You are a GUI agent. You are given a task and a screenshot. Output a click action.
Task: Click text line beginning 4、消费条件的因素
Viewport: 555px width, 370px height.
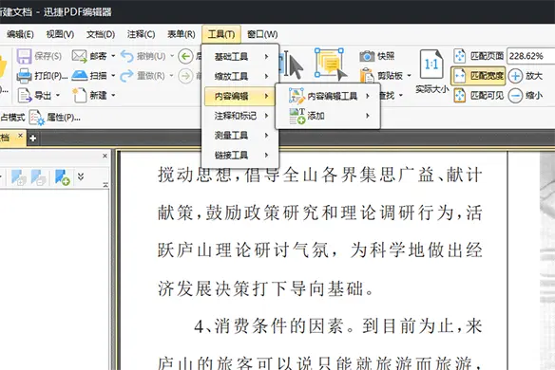click(x=338, y=325)
